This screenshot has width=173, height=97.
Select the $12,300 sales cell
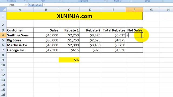tap(46, 50)
